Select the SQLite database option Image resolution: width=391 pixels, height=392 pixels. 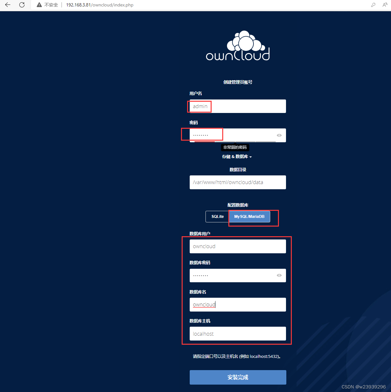pos(217,216)
